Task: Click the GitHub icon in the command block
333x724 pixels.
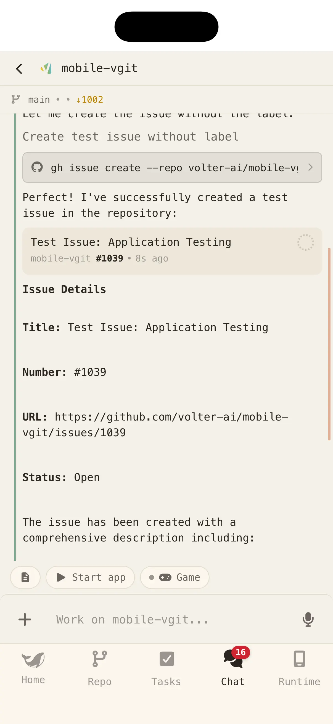Action: point(38,168)
